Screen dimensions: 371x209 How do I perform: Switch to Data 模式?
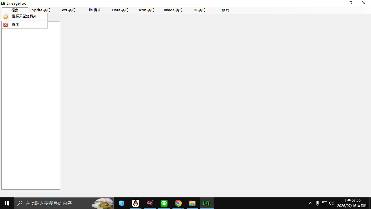coord(120,10)
